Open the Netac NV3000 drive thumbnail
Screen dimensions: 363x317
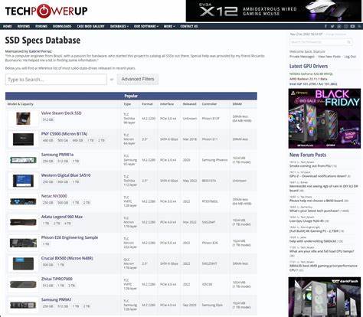point(23,201)
